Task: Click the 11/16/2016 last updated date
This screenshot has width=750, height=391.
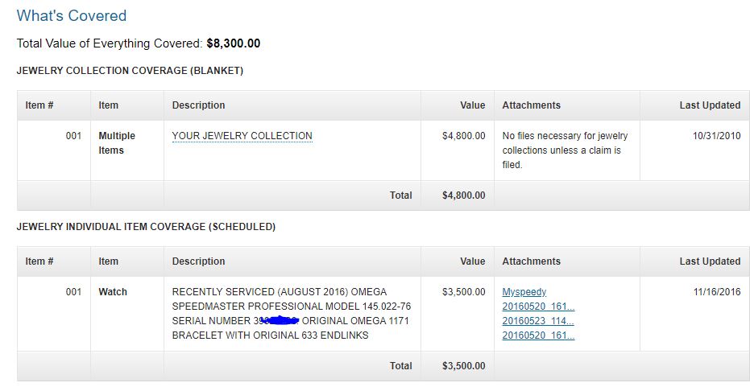Action: coord(716,292)
